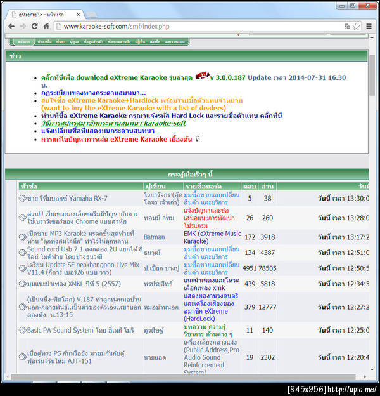Screen dimensions: 380x396
Task: Open the Hard Lock code notification link
Action: [x=161, y=115]
